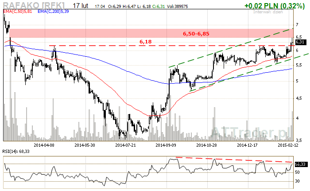Click the price axis label 4,5

point(299,98)
